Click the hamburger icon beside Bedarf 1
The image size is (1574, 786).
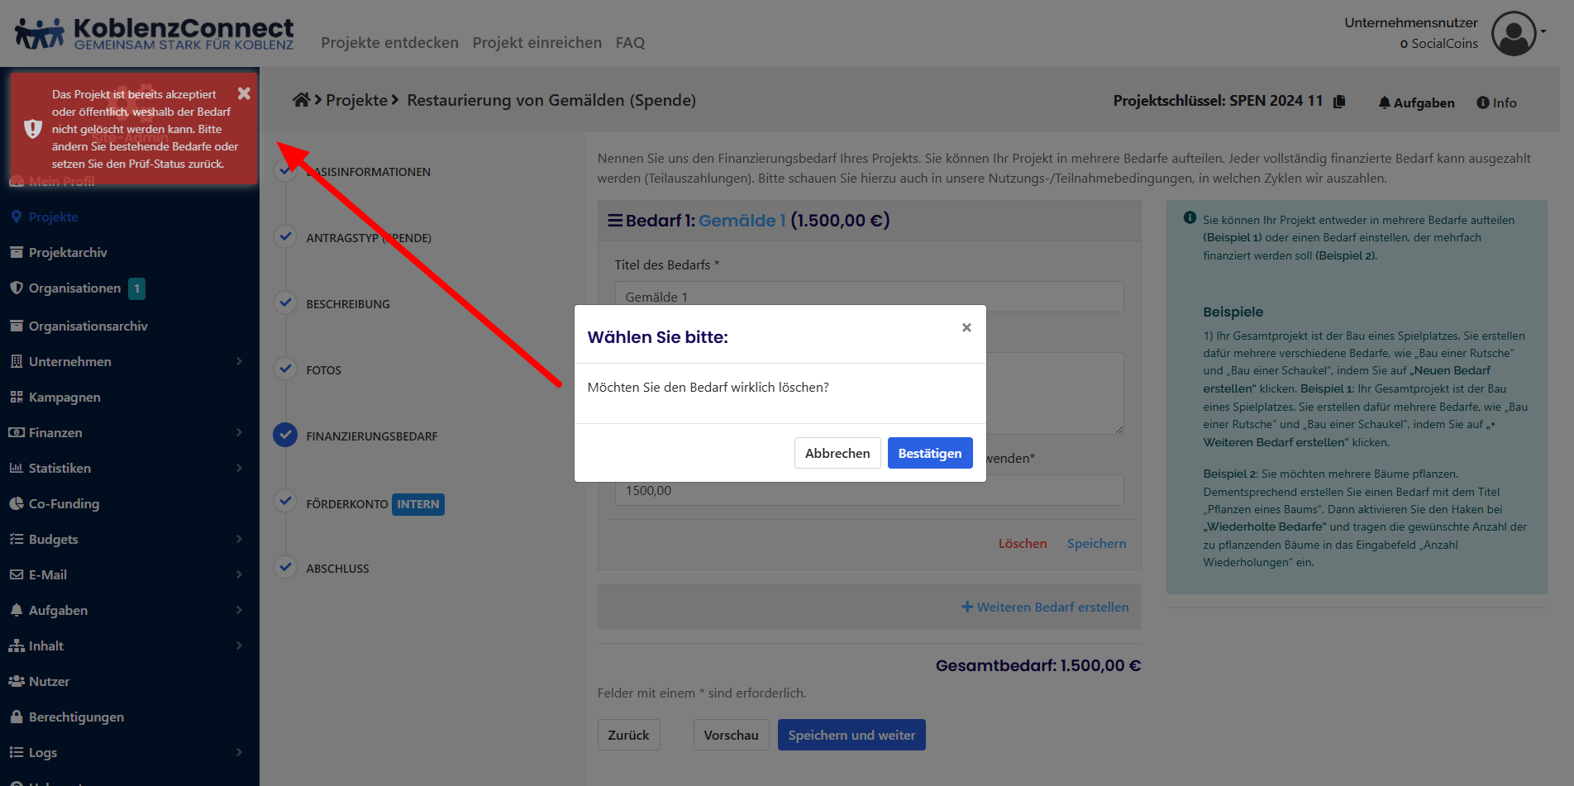tap(614, 221)
